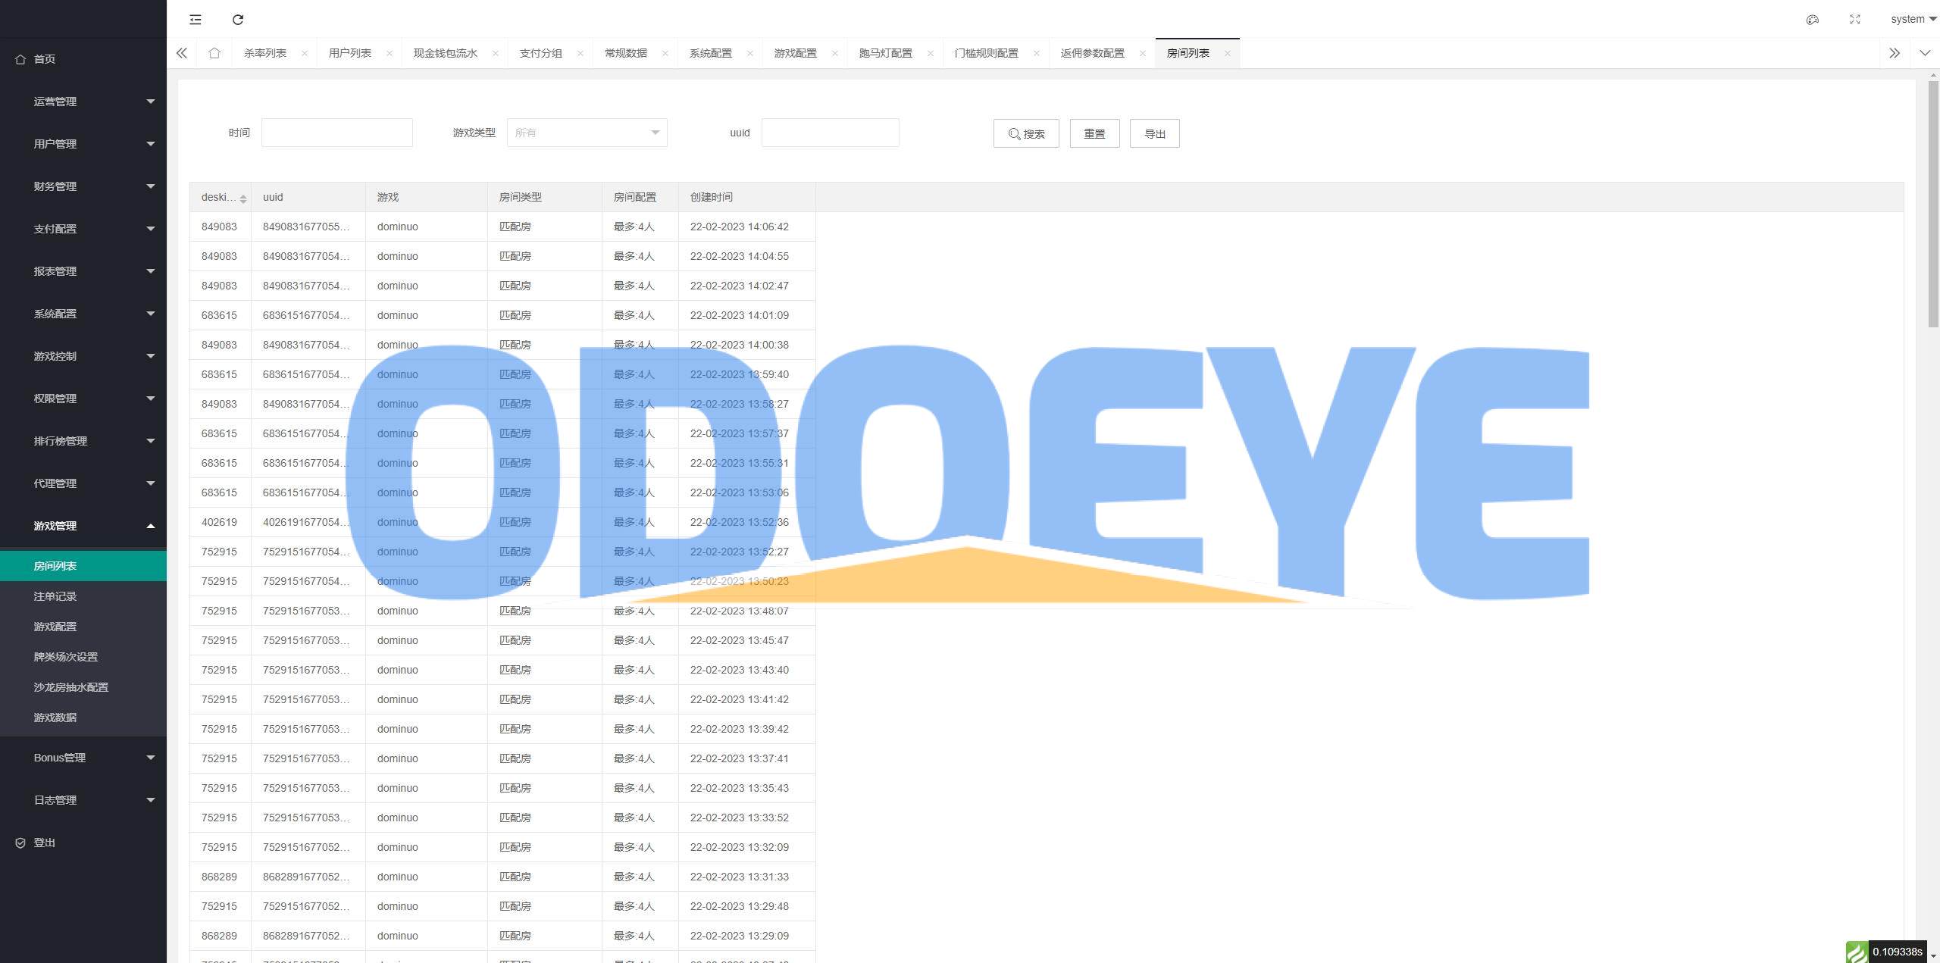
Task: Focus the 时间 input field
Action: 337,133
